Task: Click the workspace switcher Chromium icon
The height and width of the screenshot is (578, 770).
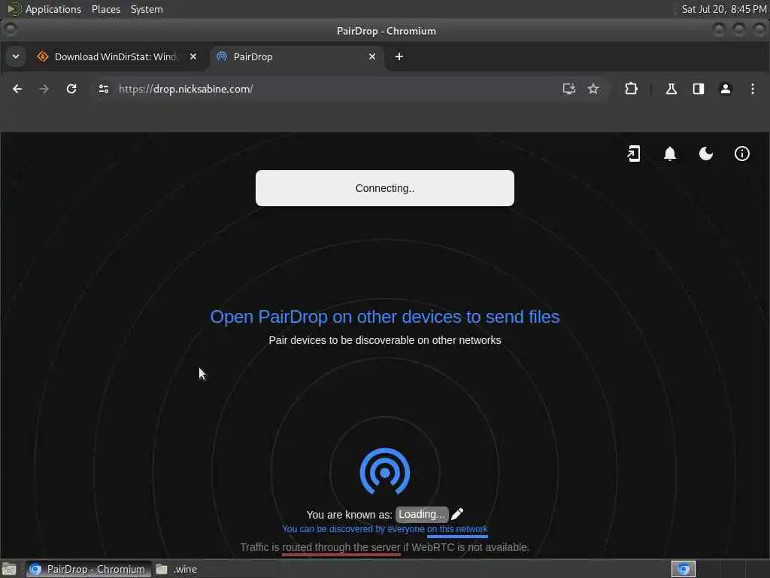Action: (684, 569)
